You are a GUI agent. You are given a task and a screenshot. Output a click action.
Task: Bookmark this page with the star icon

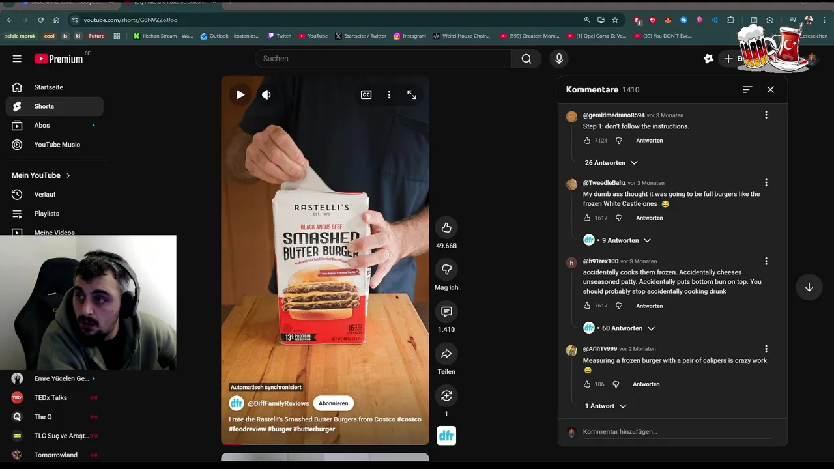click(615, 20)
